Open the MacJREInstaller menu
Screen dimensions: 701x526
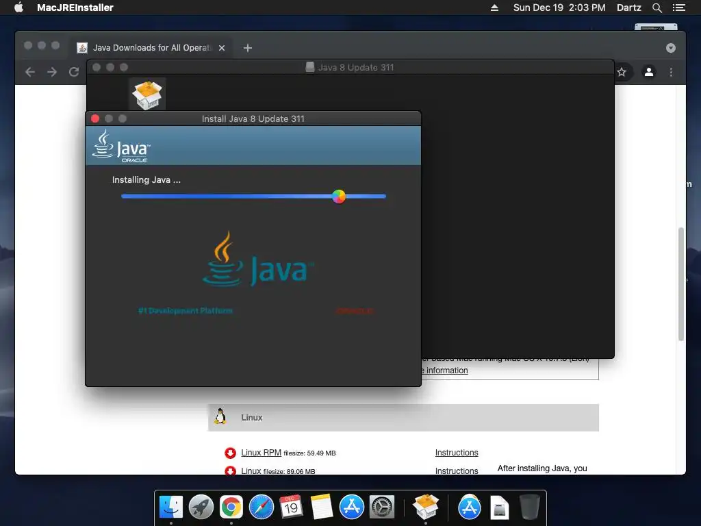click(x=75, y=8)
